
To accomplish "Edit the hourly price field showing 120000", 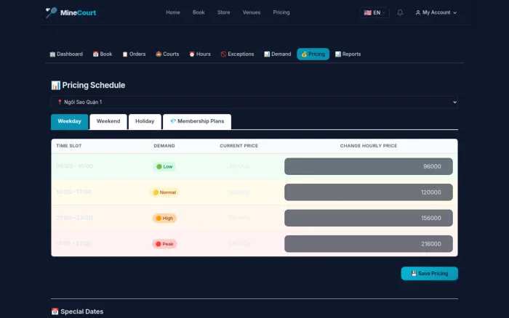I will [x=369, y=192].
